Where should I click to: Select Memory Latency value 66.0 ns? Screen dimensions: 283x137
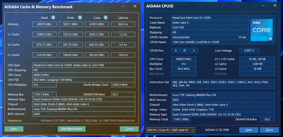click(123, 24)
